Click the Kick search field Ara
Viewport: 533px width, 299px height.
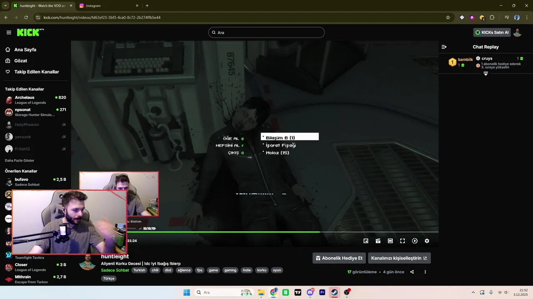(x=266, y=32)
